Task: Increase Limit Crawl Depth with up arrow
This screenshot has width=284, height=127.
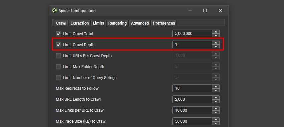Action: (216, 43)
